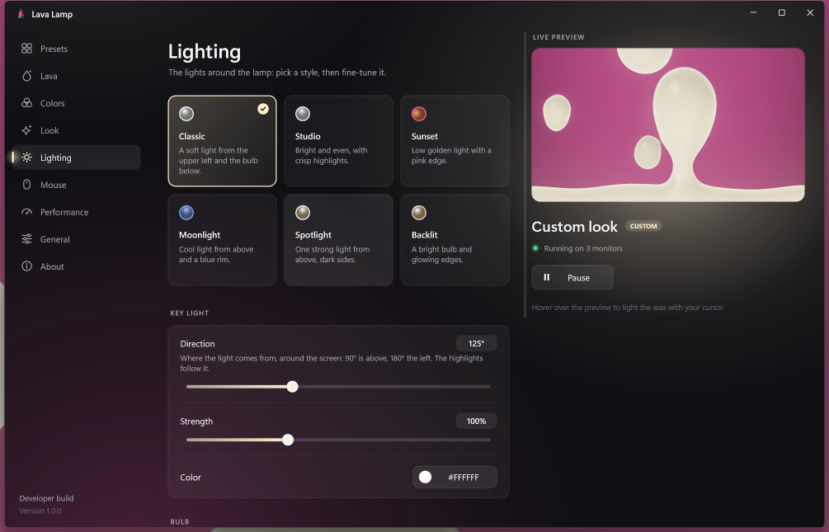Click the Backlit sphere icon

click(419, 213)
